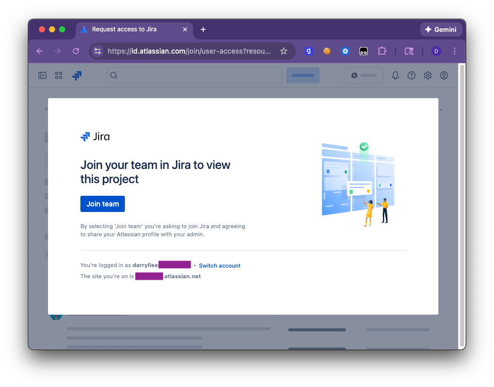Open the Extensions puzzle piece menu
Screen dimensions: 494x387
click(382, 51)
